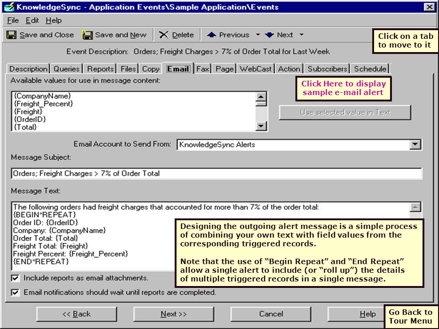
Task: Click the Cancel button
Action: click(x=271, y=314)
